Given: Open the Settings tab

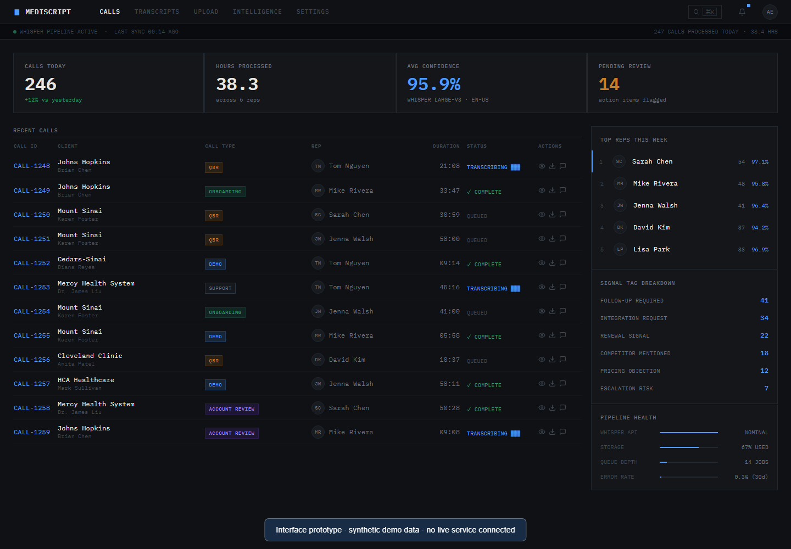Looking at the screenshot, I should [x=313, y=12].
